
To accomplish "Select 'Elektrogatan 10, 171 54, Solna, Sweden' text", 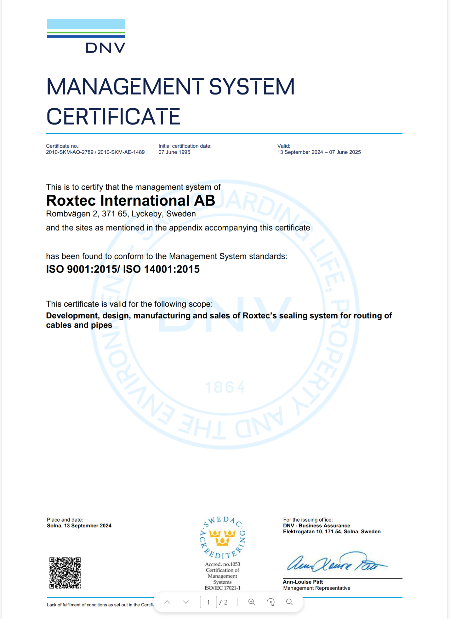I will pyautogui.click(x=332, y=532).
